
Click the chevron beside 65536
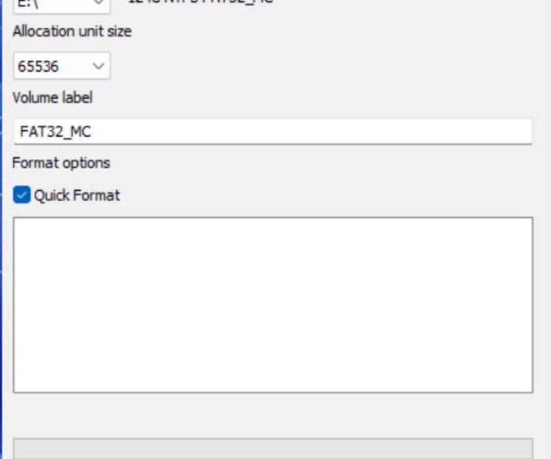pyautogui.click(x=98, y=66)
